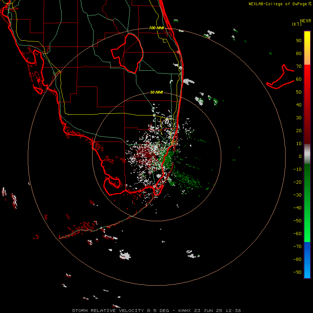Click the 0 value on velocity scale

tap(300, 156)
